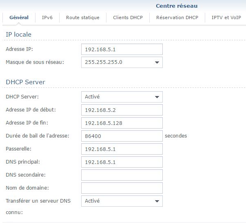Focus the Durée de bail input field
This screenshot has width=246, height=223.
pos(122,136)
